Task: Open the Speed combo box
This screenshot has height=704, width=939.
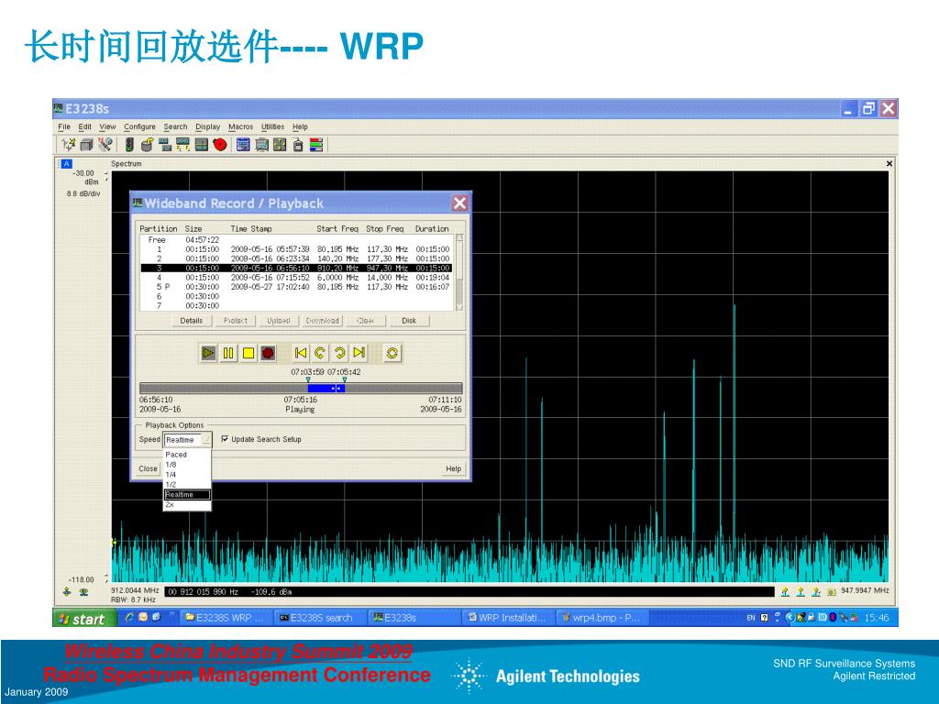Action: point(187,439)
